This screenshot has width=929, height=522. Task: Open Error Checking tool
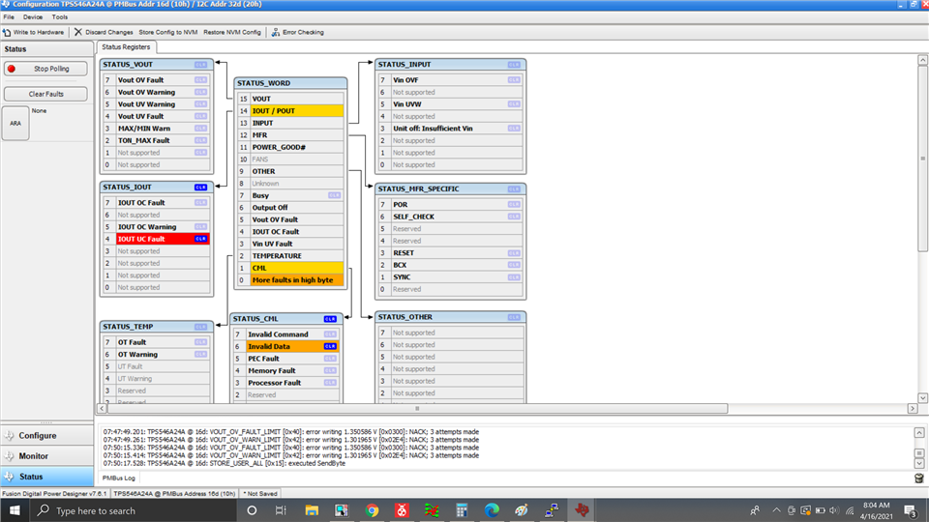pos(297,32)
